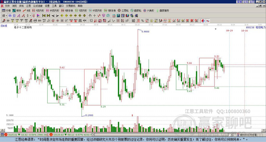Open the 9P四方形 tool
The height and width of the screenshot is (142, 266).
(52, 10)
